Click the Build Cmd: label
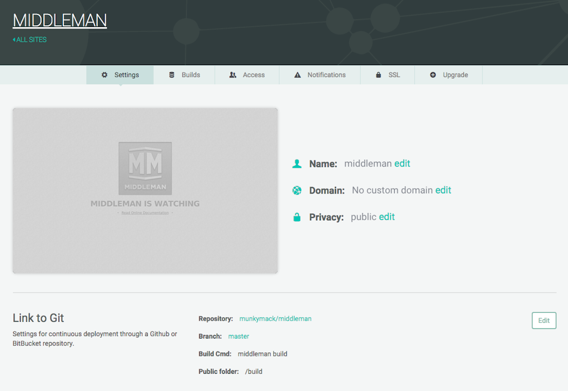The width and height of the screenshot is (568, 391). (x=215, y=354)
